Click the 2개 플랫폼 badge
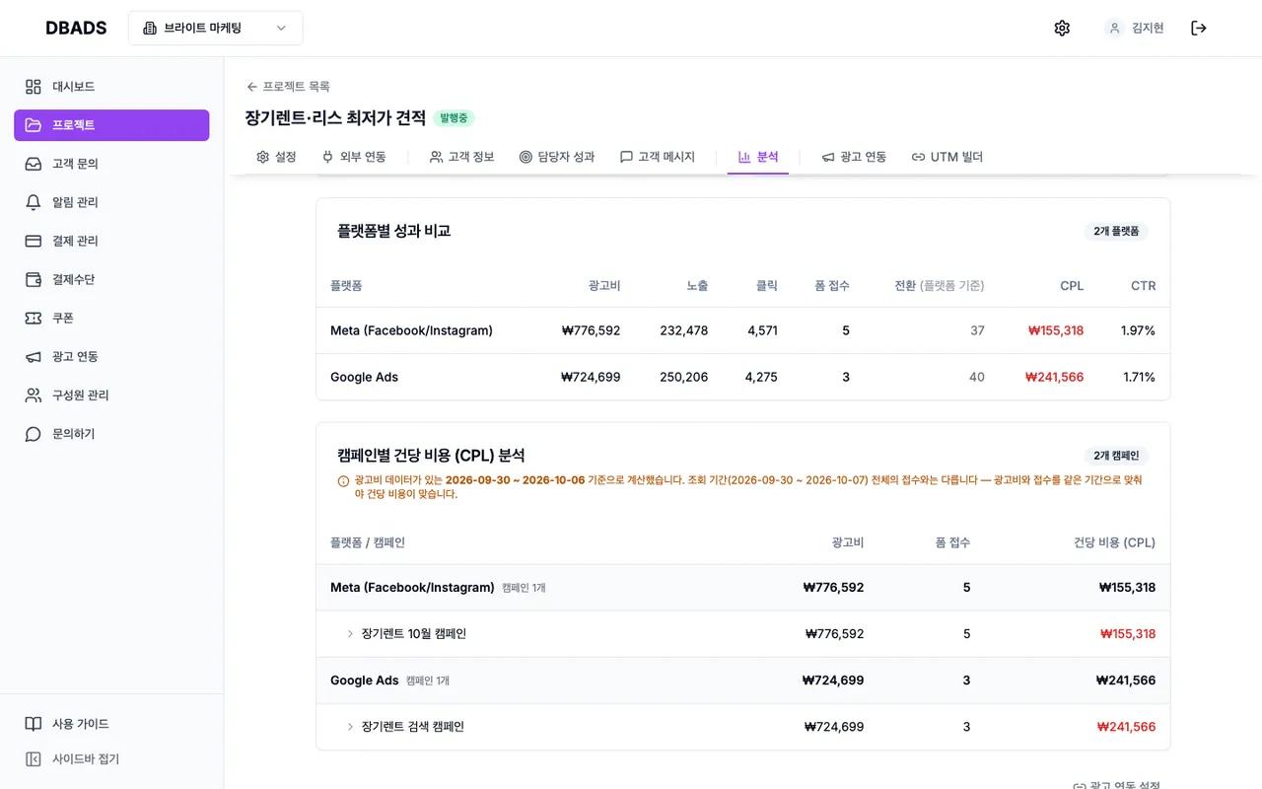The height and width of the screenshot is (789, 1262). pyautogui.click(x=1116, y=231)
